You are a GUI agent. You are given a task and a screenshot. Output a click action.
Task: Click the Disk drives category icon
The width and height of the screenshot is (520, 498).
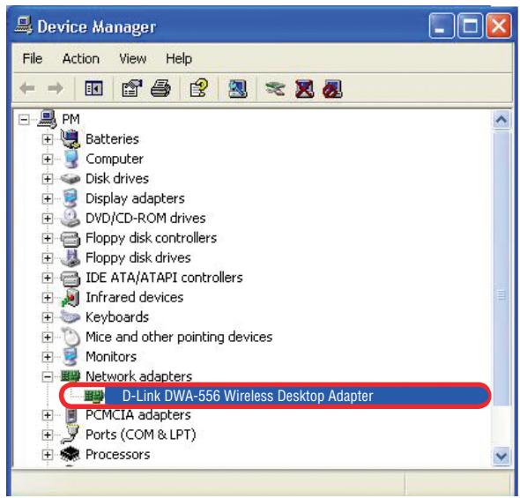(70, 179)
